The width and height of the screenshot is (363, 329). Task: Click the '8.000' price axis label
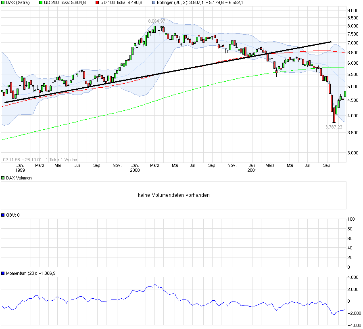[x=353, y=26]
